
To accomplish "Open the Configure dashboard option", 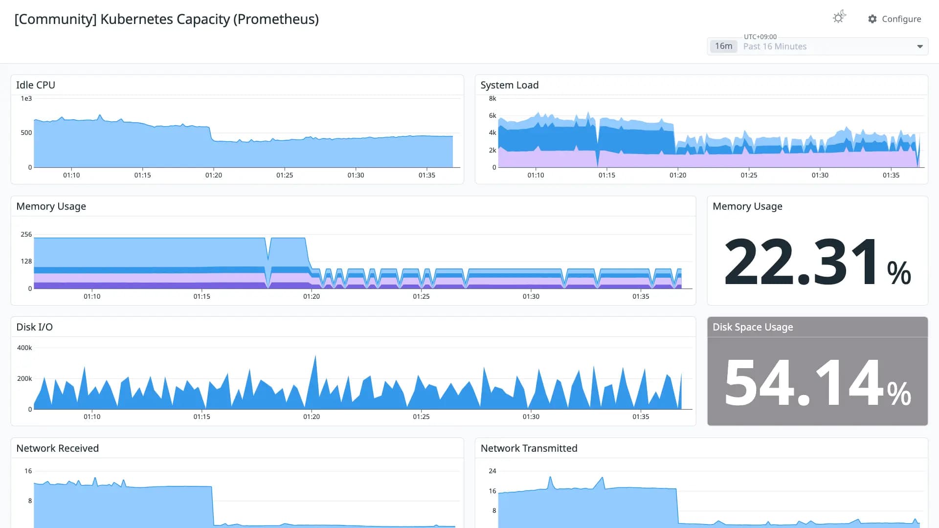I will point(894,19).
